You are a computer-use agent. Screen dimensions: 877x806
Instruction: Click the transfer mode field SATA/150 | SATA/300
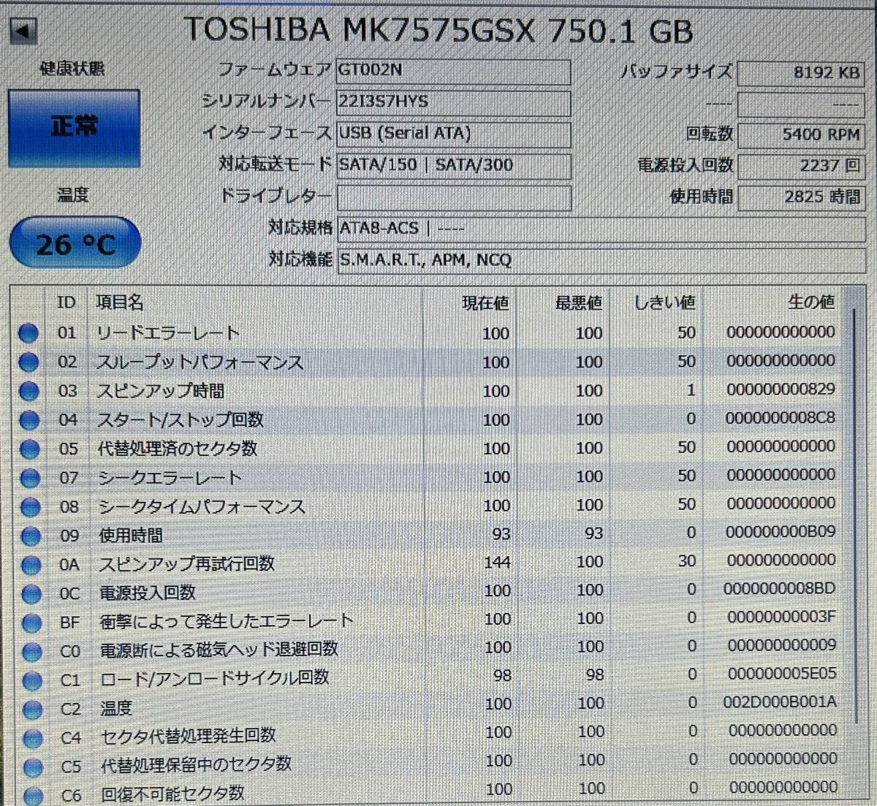pyautogui.click(x=453, y=166)
